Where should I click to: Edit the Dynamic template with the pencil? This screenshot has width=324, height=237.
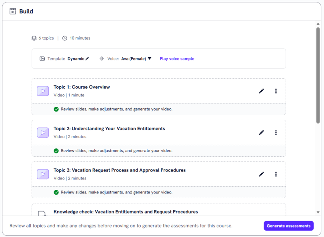88,59
